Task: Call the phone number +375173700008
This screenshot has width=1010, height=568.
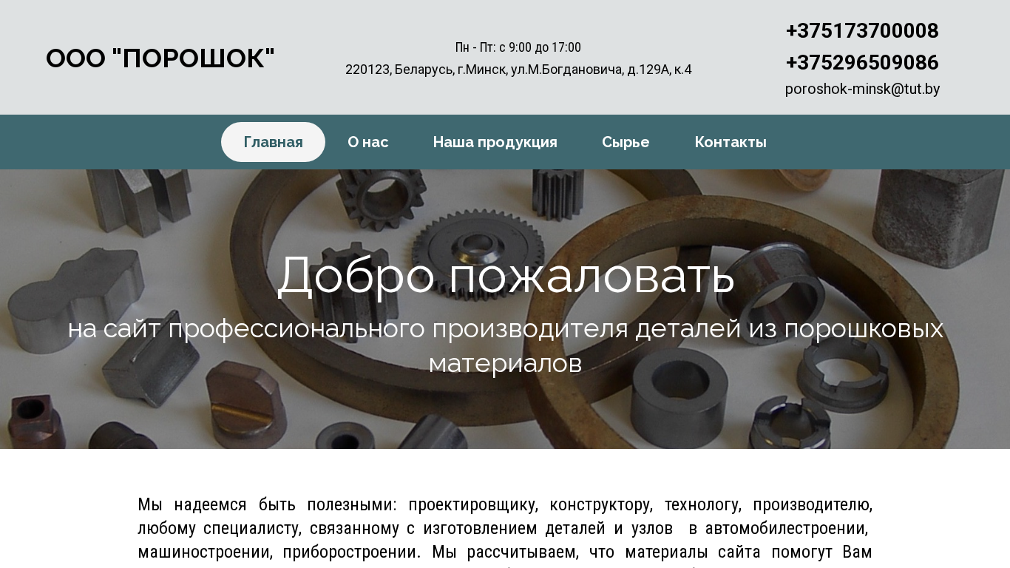Action: point(862,31)
